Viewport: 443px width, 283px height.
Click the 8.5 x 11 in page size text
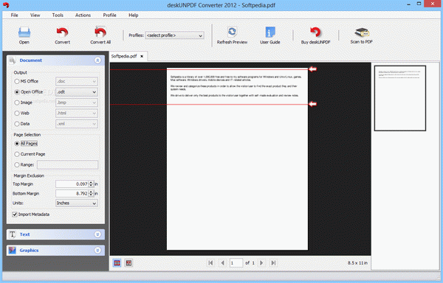(357, 263)
